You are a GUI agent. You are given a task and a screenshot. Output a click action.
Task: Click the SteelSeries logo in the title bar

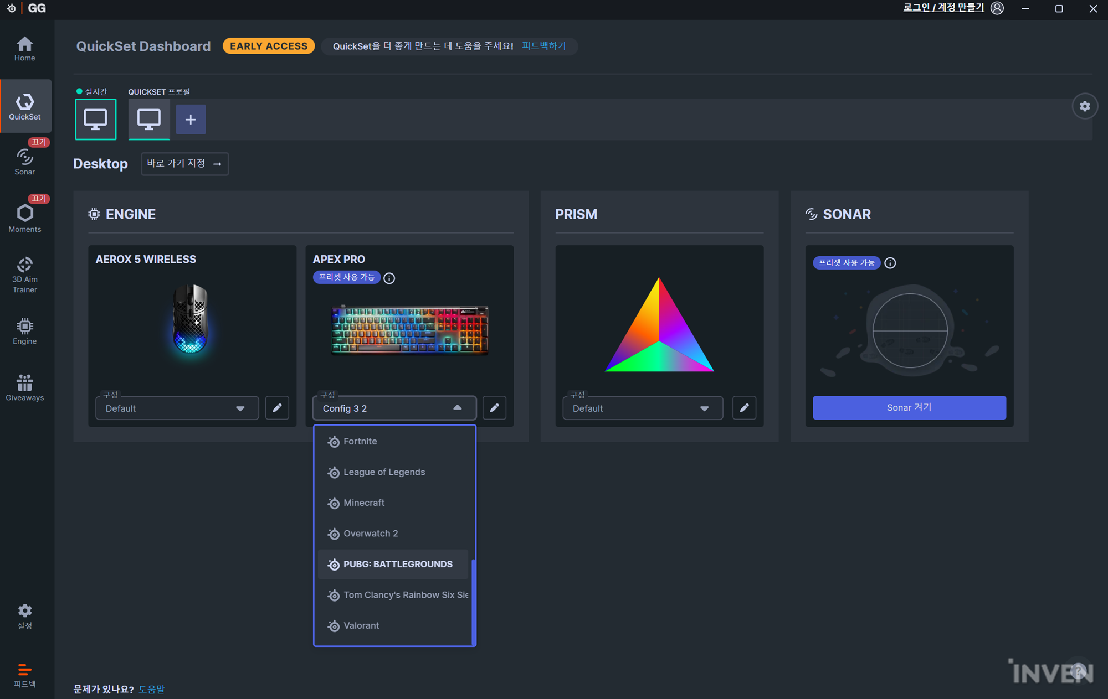tap(11, 8)
